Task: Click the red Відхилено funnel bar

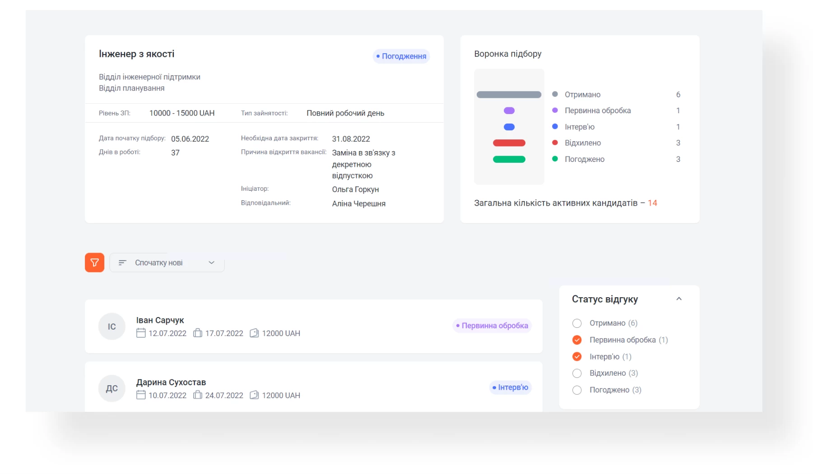Action: tap(509, 143)
